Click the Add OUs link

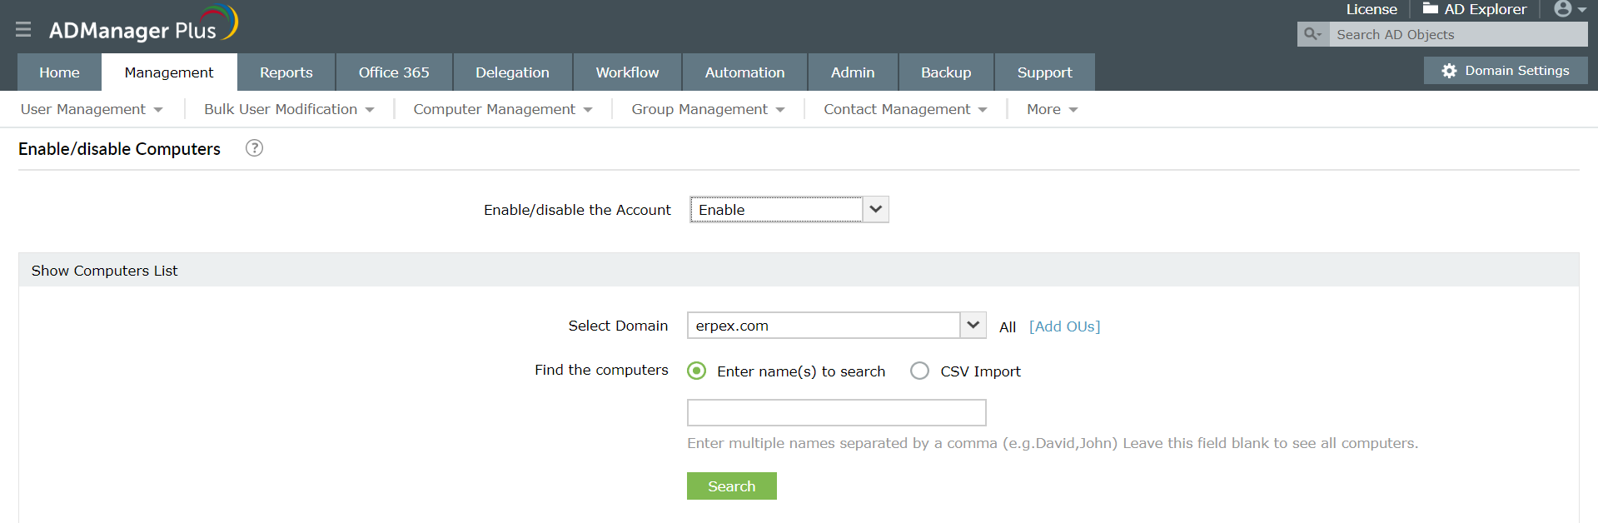coord(1064,326)
